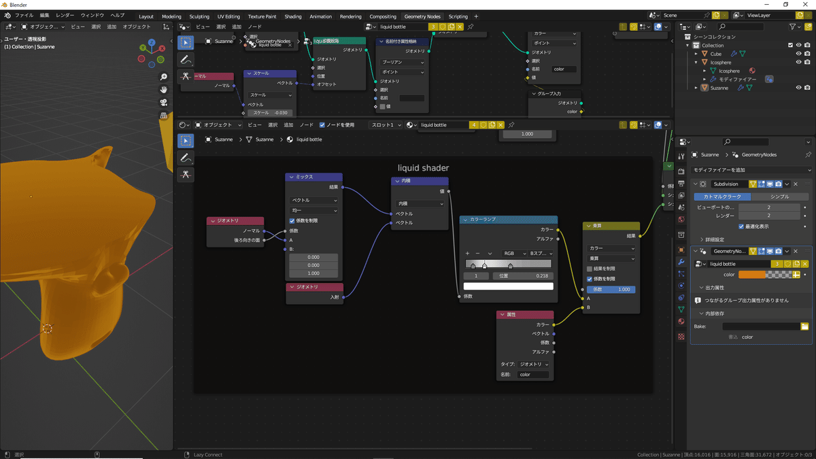
Task: Select the カトマルクラーク subdivision type
Action: [x=721, y=197]
